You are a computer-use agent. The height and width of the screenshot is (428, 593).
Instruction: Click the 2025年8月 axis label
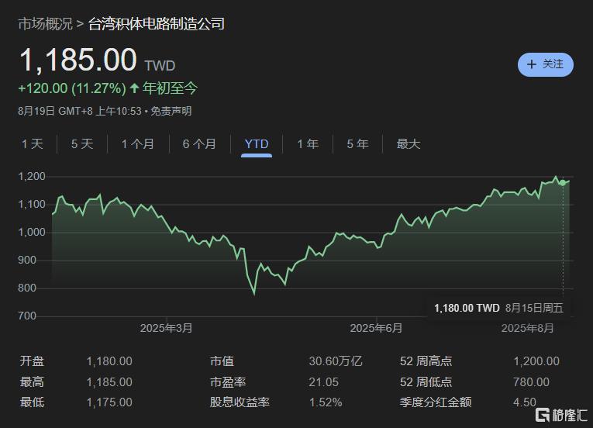[x=527, y=328]
